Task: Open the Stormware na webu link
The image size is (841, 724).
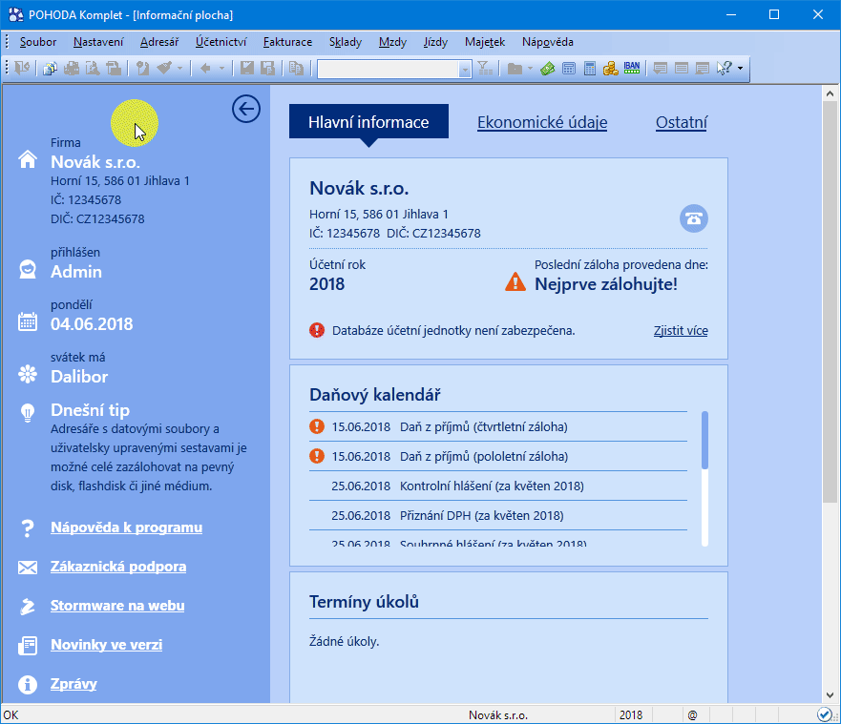Action: [117, 606]
